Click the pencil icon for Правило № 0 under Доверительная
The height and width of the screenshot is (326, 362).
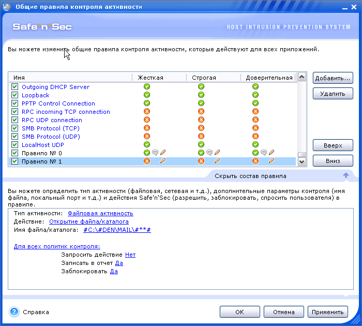pos(271,153)
